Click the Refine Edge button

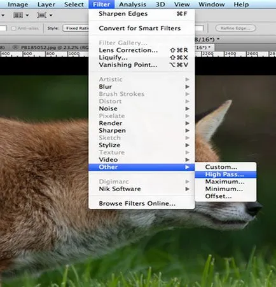235,28
